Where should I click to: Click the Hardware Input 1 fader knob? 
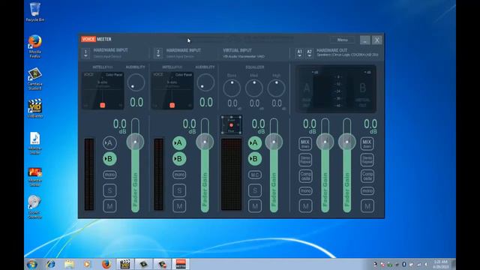click(135, 142)
